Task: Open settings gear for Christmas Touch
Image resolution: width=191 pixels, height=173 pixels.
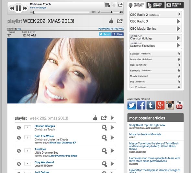Action: pos(104,128)
